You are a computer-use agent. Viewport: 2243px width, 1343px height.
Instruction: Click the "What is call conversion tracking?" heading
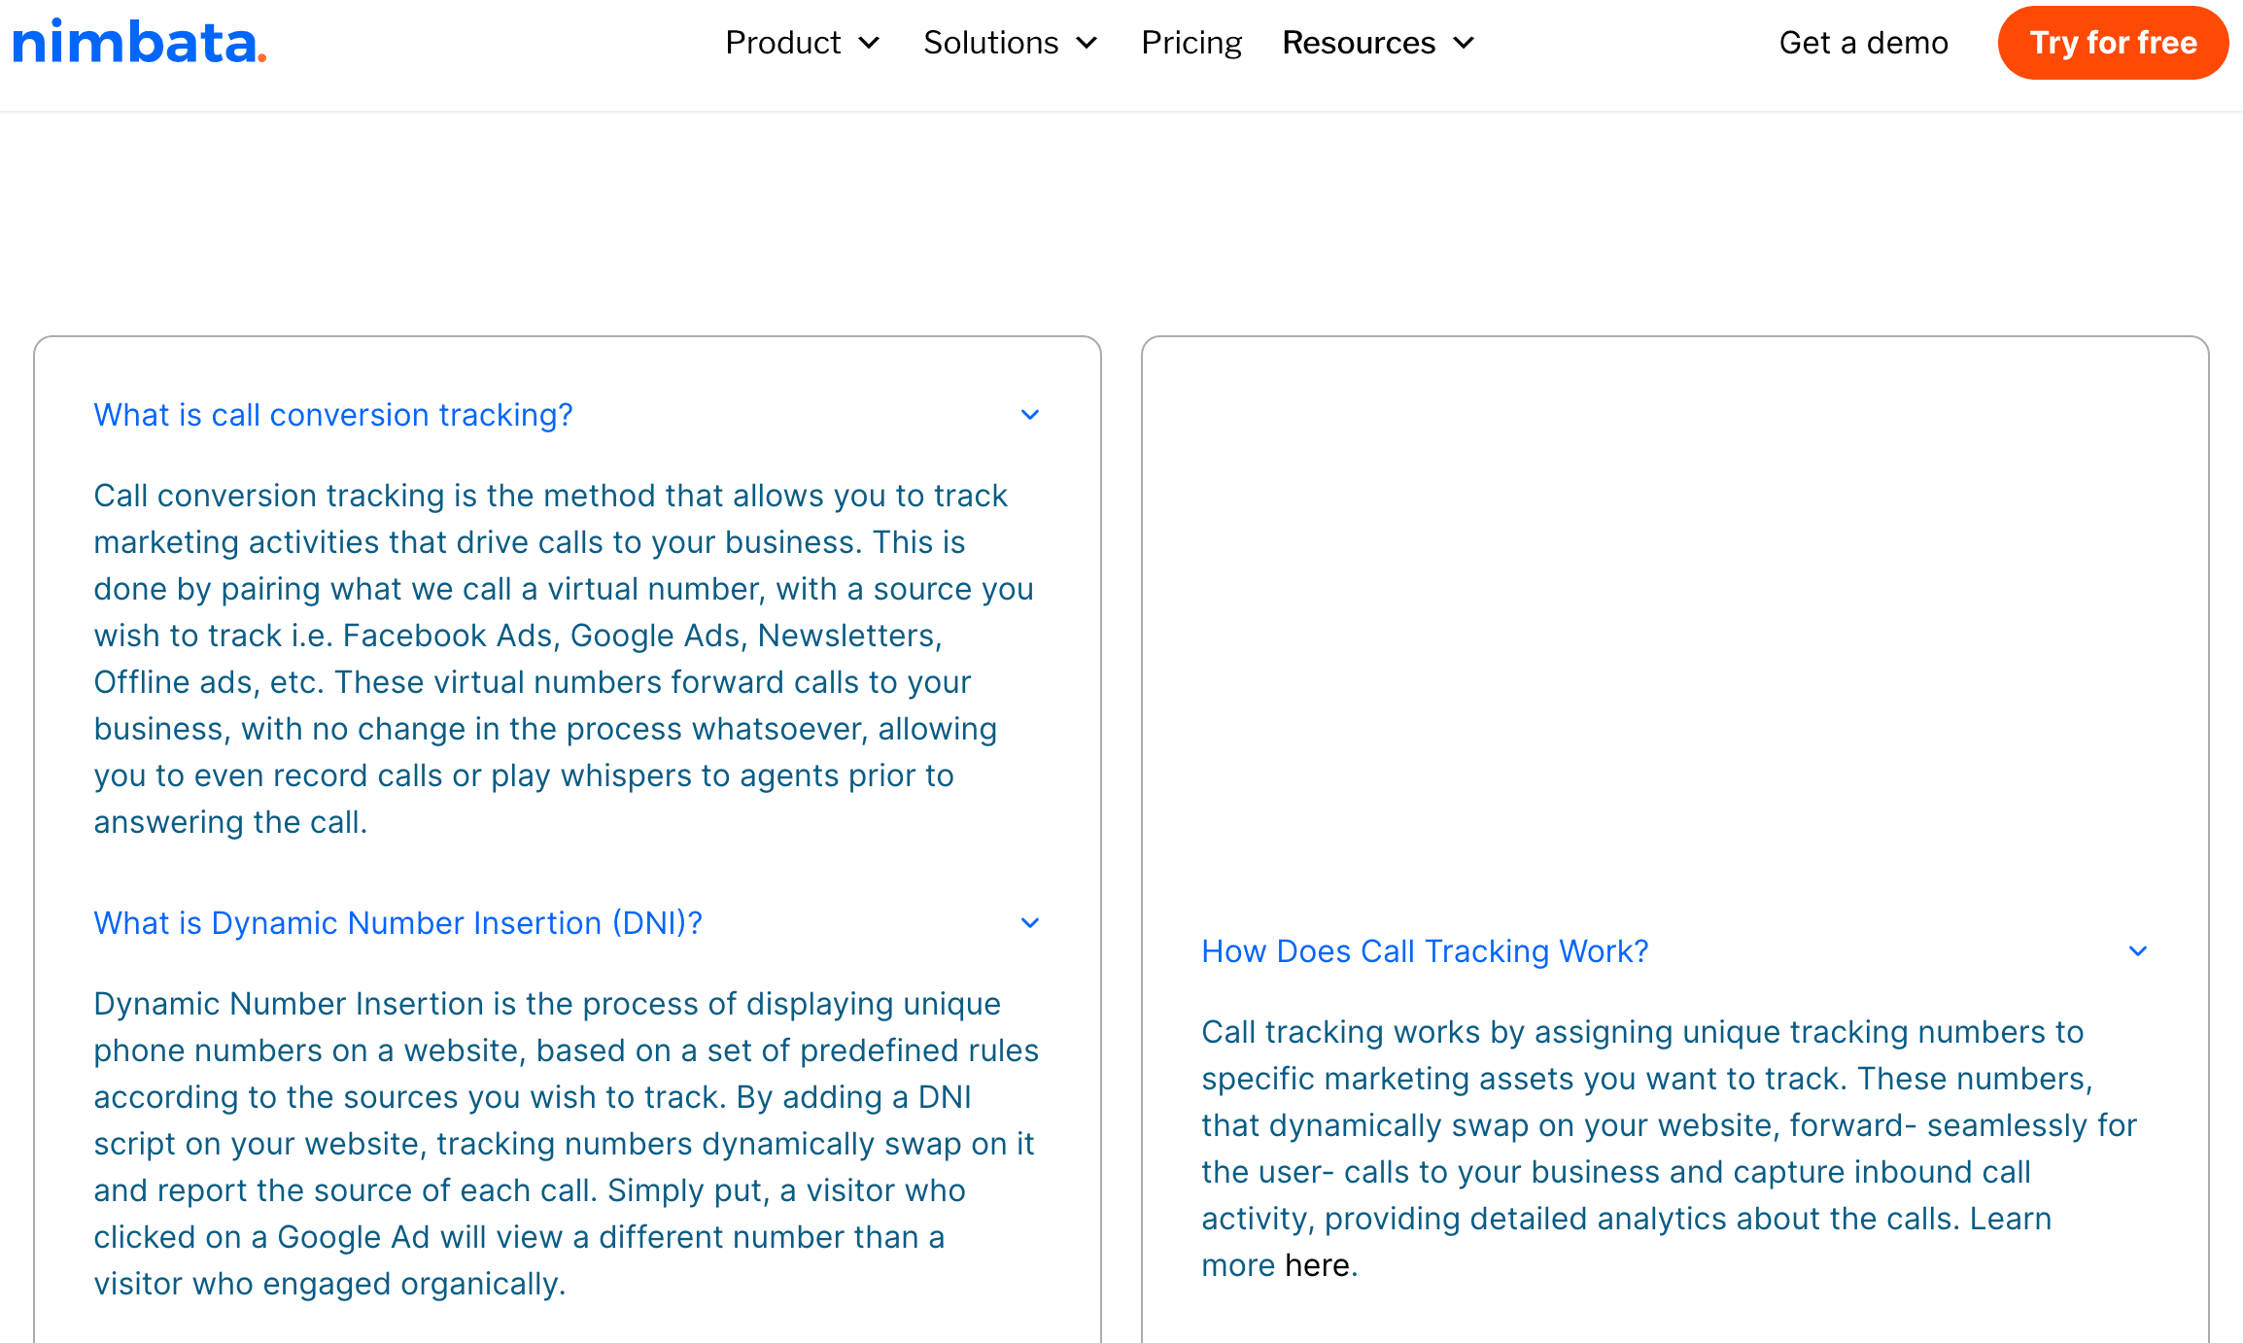[x=333, y=415]
